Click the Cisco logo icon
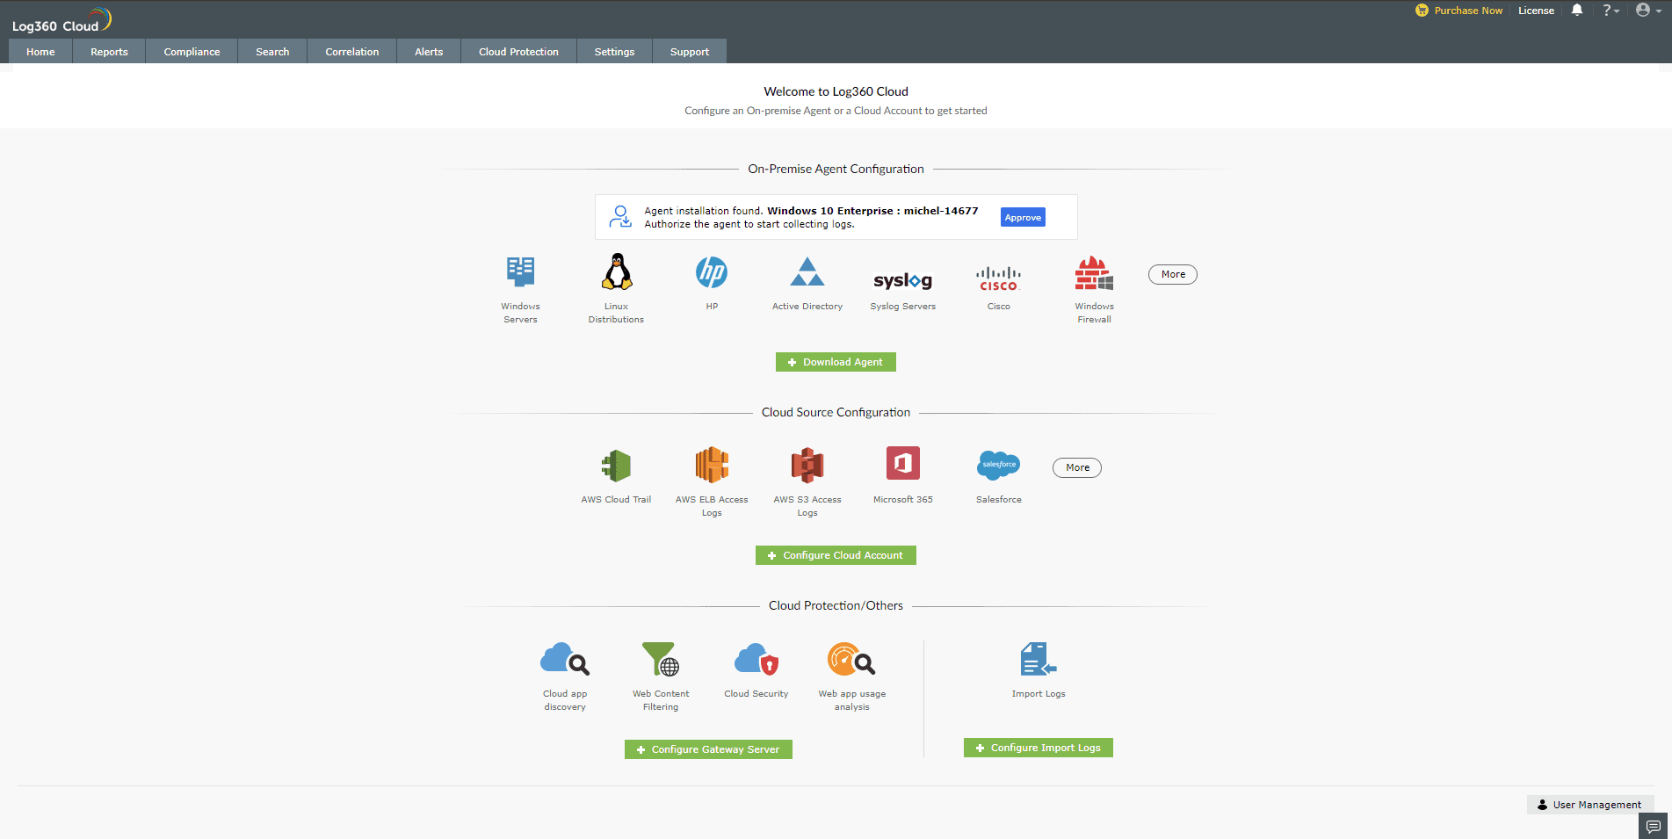This screenshot has width=1672, height=839. pos(999,278)
